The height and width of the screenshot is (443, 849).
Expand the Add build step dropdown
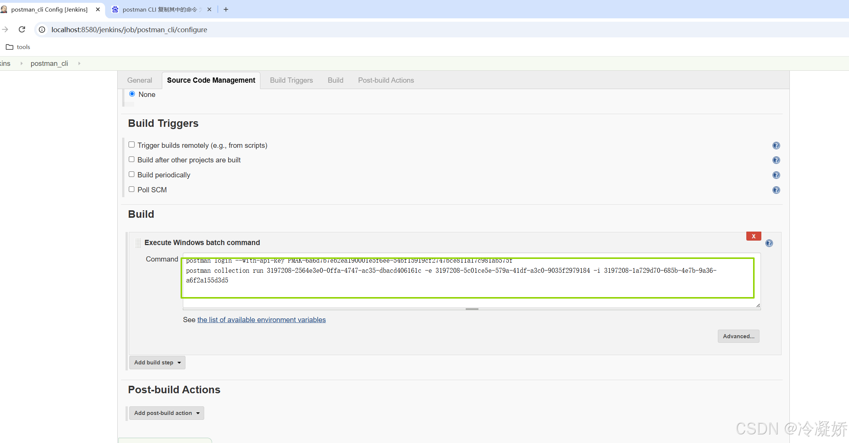point(157,363)
